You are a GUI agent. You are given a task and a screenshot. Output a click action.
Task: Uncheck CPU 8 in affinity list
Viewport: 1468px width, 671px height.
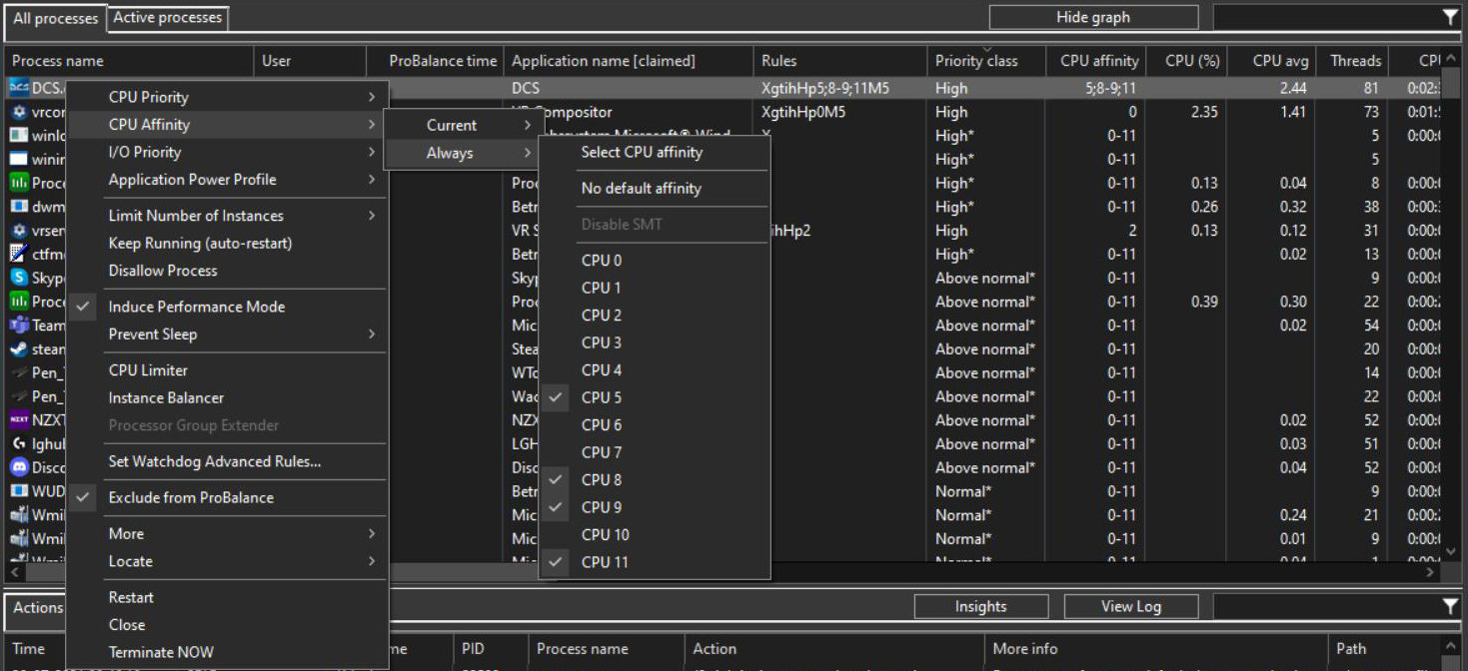[x=655, y=479]
